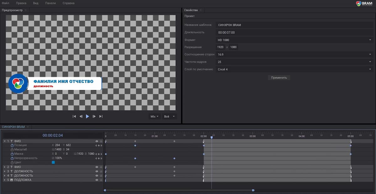This screenshot has height=194, width=376.
Task: Add keyframe diamond for Позиция
Action: coord(99,145)
